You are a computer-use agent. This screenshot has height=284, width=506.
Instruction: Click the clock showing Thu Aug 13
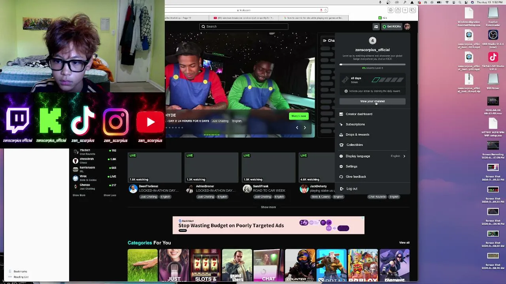pos(490,2)
